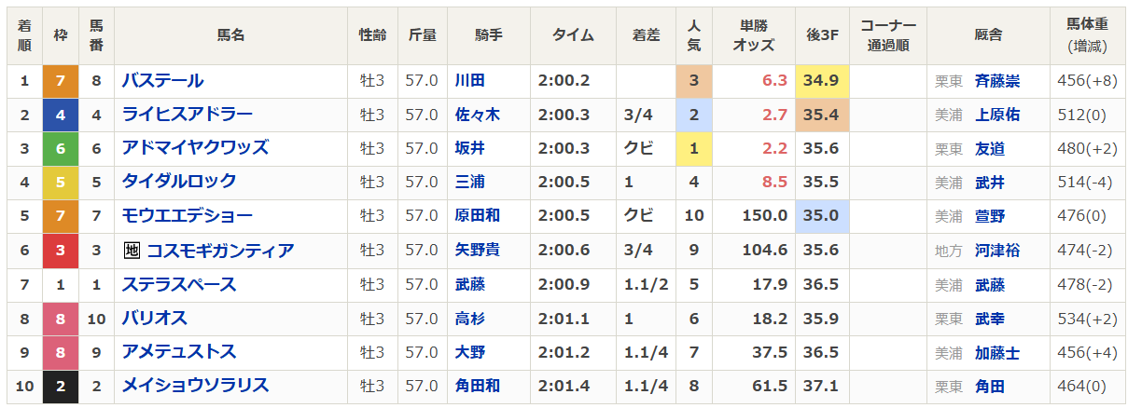
Task: Open メイショウソラリス horse link
Action: tap(195, 386)
